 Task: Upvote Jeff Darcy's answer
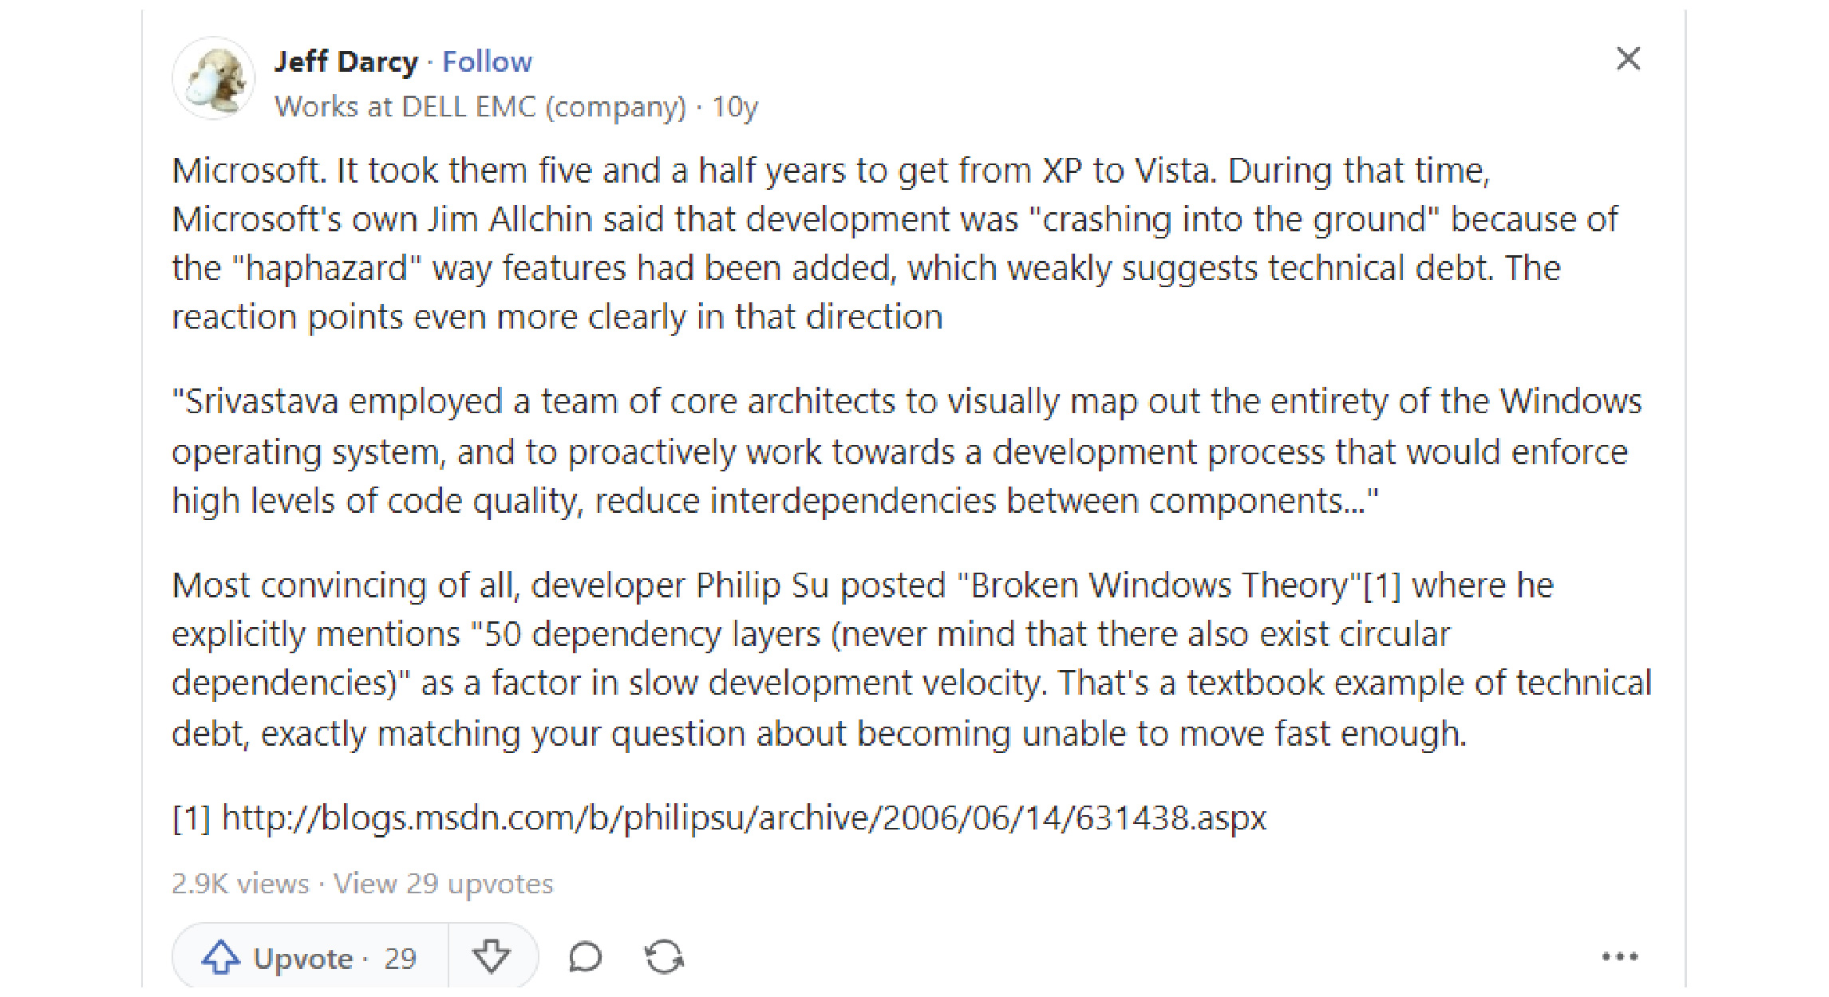point(310,957)
